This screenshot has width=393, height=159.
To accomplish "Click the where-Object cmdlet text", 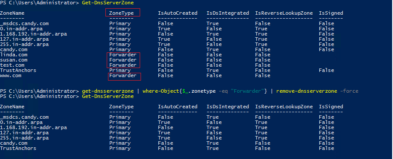I will pos(161,91).
